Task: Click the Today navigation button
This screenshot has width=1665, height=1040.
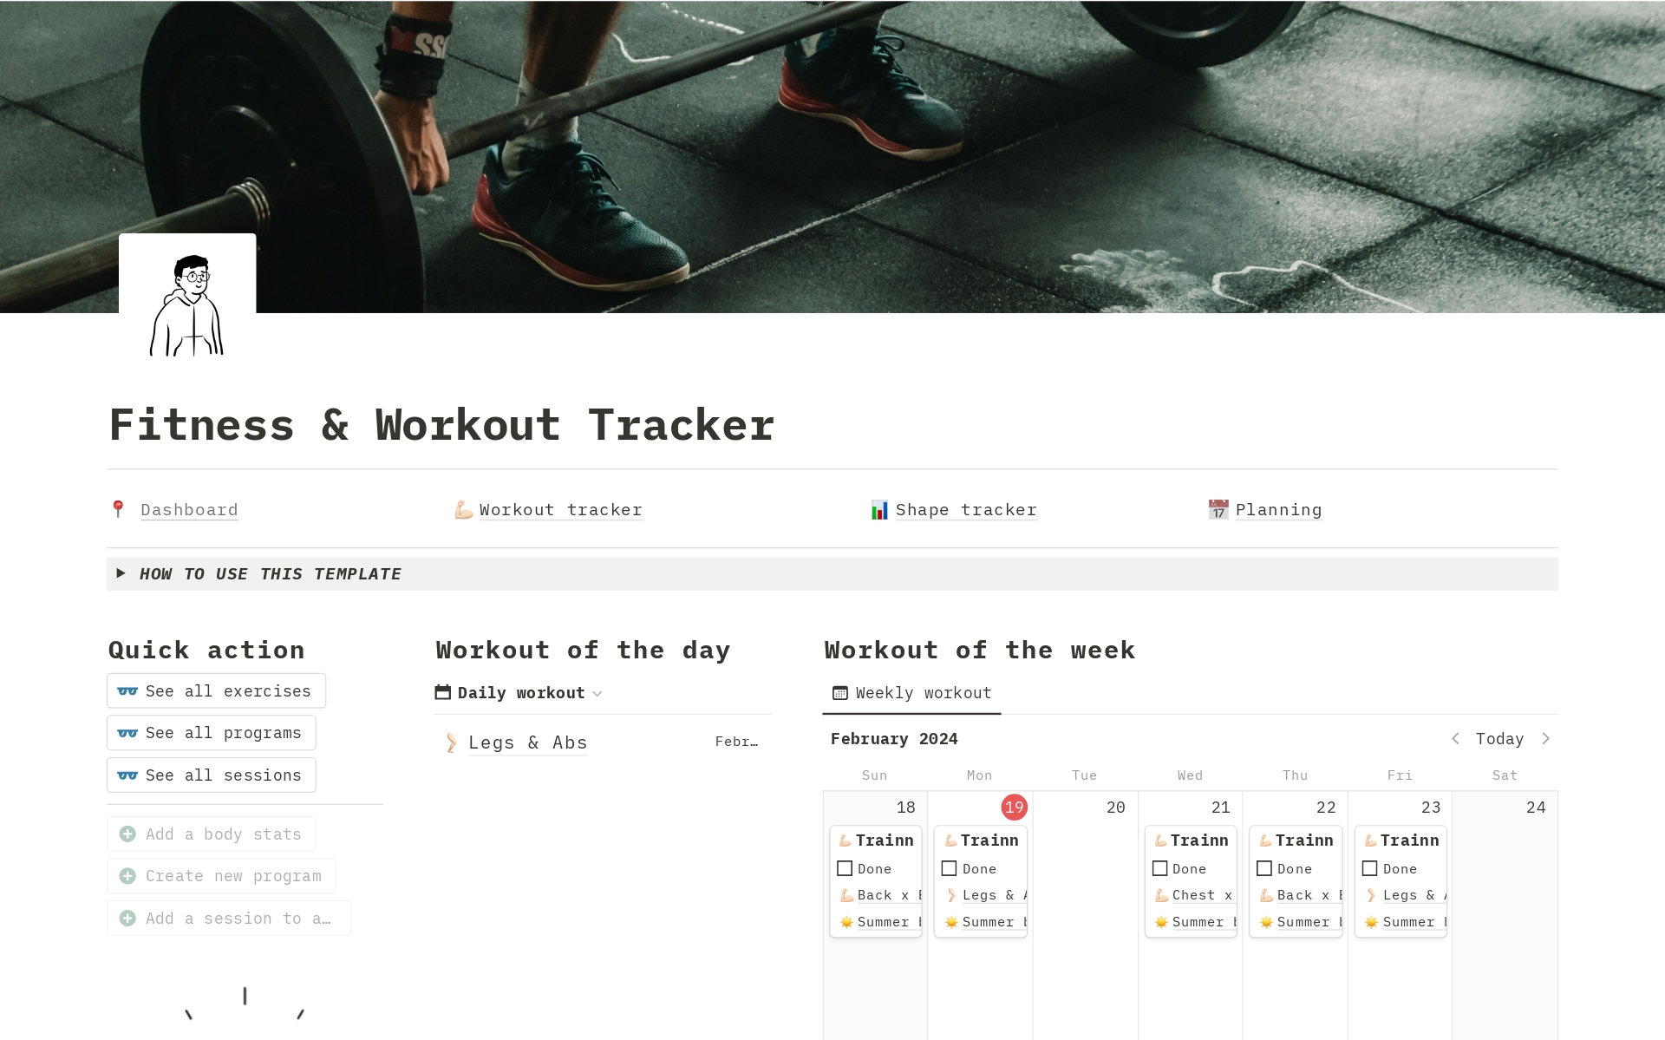Action: [1499, 737]
